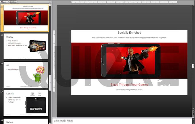This screenshot has width=195, height=124.
Task: Select the tablet game image on the slide
Action: 129,61
